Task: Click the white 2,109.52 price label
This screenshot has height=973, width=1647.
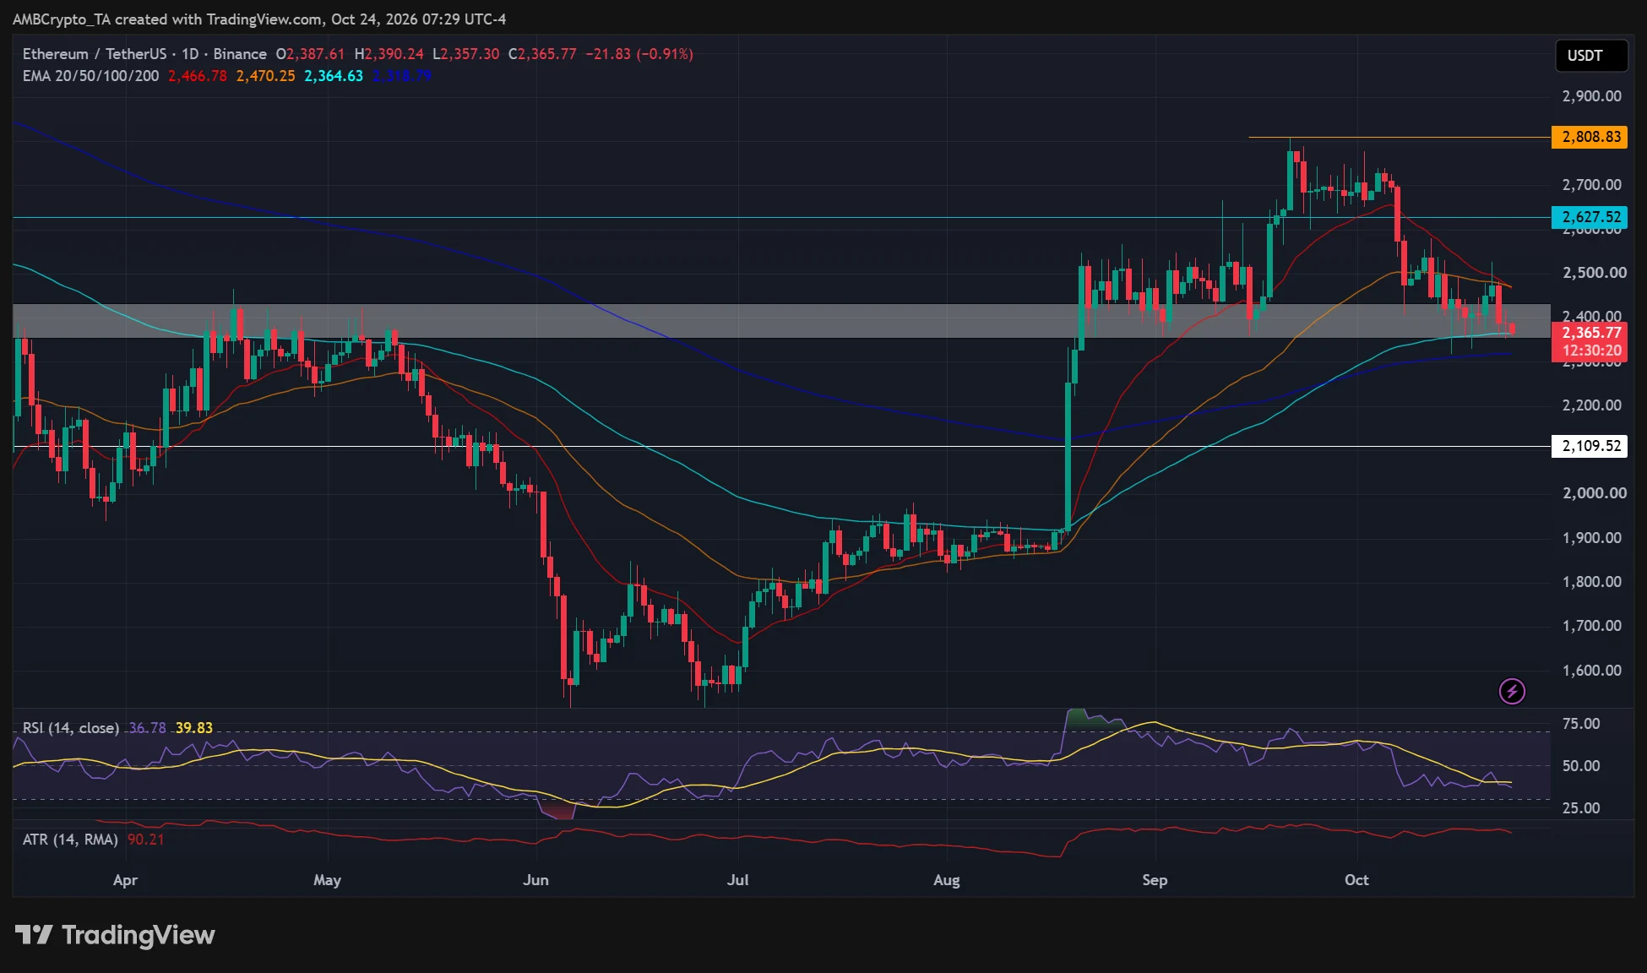Action: click(1590, 446)
